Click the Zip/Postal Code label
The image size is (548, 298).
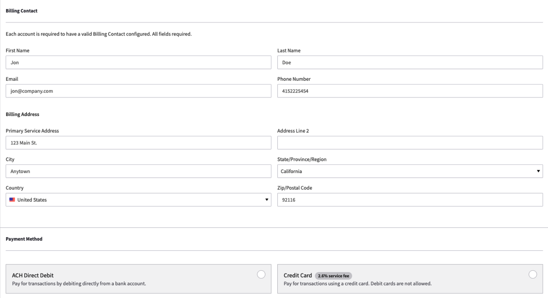[295, 188]
